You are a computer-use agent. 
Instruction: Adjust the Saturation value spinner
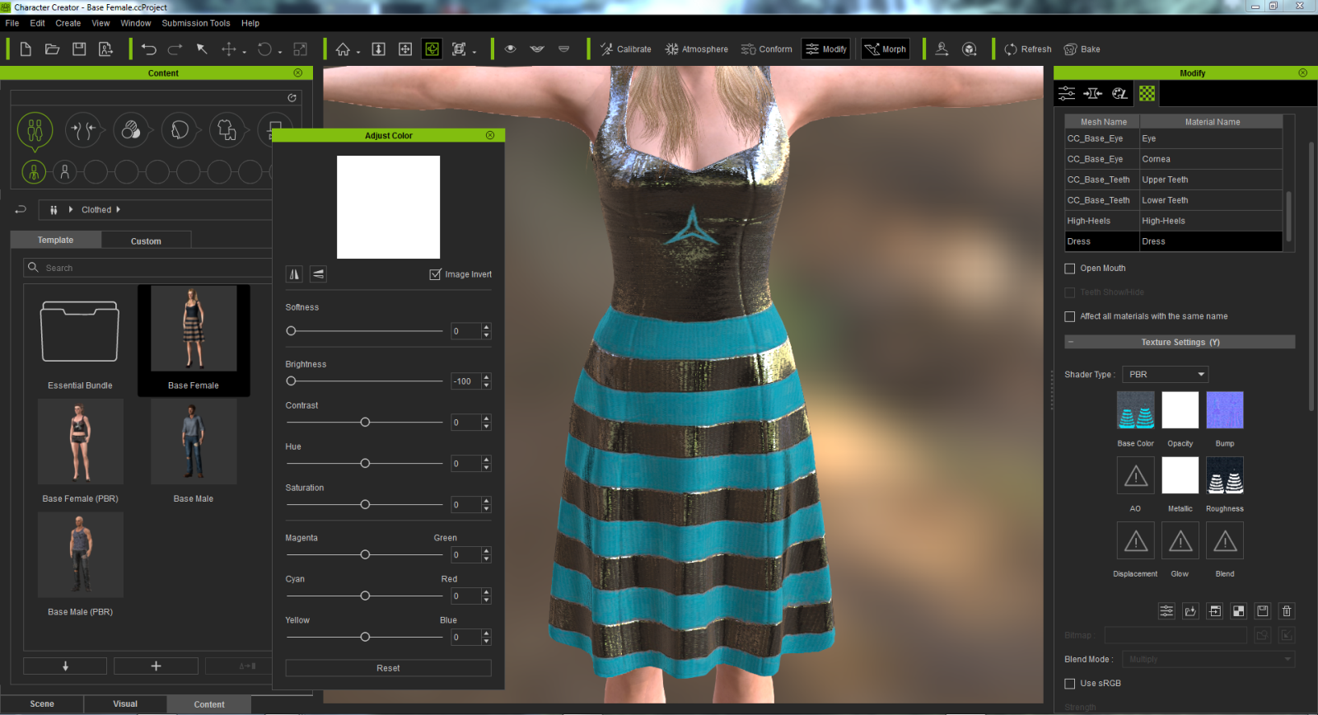point(486,505)
